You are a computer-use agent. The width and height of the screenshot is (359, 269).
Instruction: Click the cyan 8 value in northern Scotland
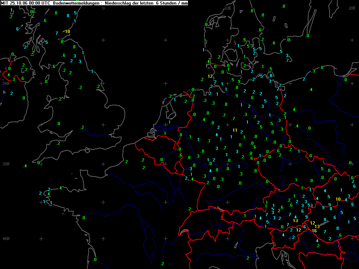[68, 16]
